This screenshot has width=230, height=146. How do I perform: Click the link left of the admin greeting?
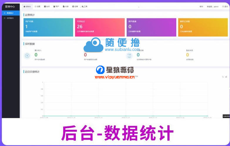point(201,7)
